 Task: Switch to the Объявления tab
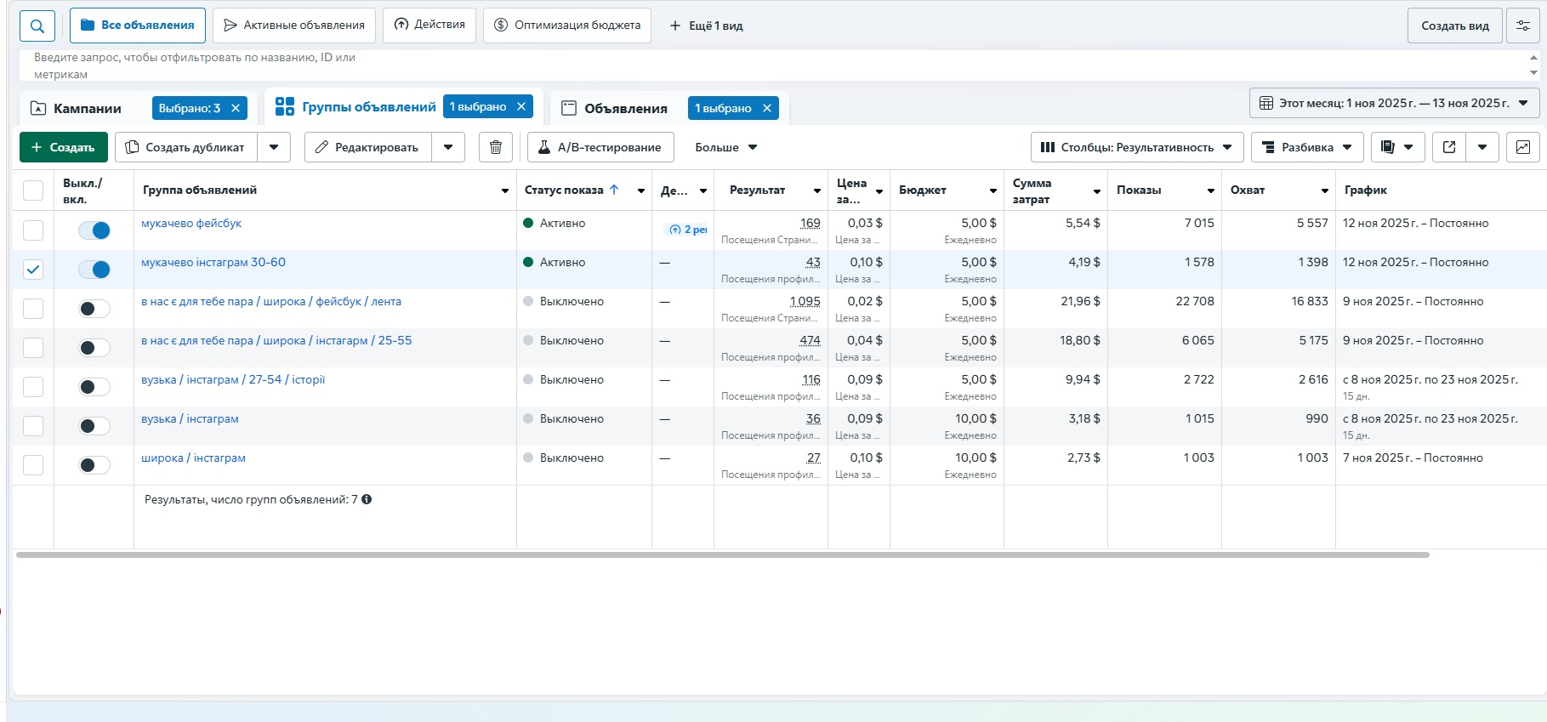pos(626,109)
